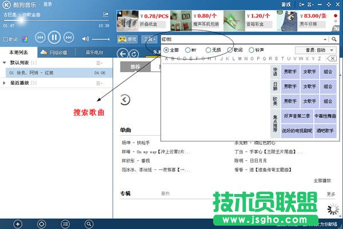
Task: Switch to the 网络收藏 tab
Action: pyautogui.click(x=57, y=52)
